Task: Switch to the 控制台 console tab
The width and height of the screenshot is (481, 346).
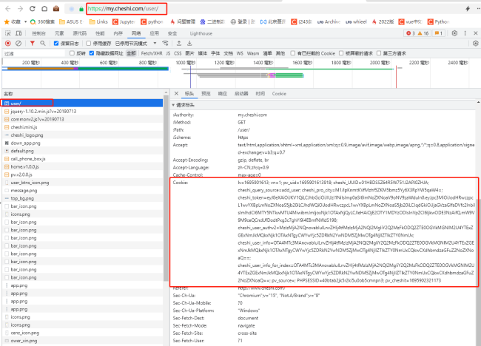Action: tap(38, 33)
